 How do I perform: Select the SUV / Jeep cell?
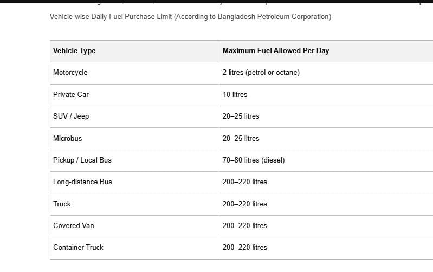tap(71, 116)
